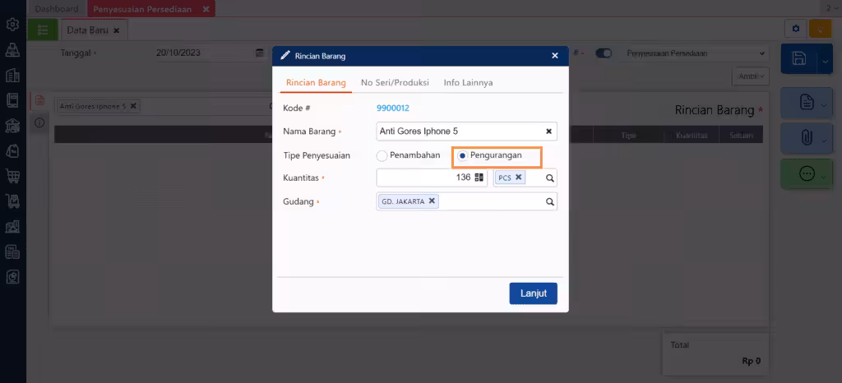This screenshot has width=842, height=383.
Task: Open the Penyesuaian Persediaan type dropdown
Action: point(696,53)
